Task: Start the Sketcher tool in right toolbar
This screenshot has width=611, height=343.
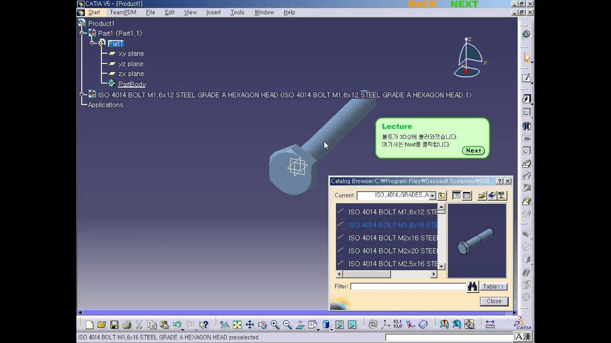Action: point(527,78)
